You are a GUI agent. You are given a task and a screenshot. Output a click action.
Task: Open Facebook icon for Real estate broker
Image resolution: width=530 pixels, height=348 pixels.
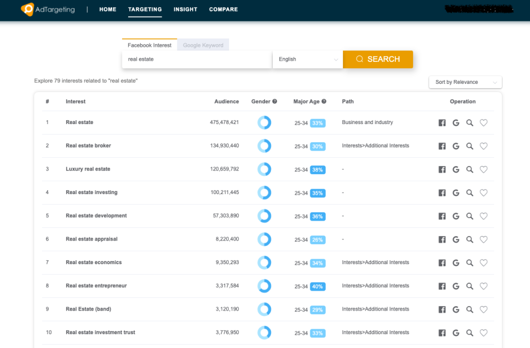click(442, 146)
